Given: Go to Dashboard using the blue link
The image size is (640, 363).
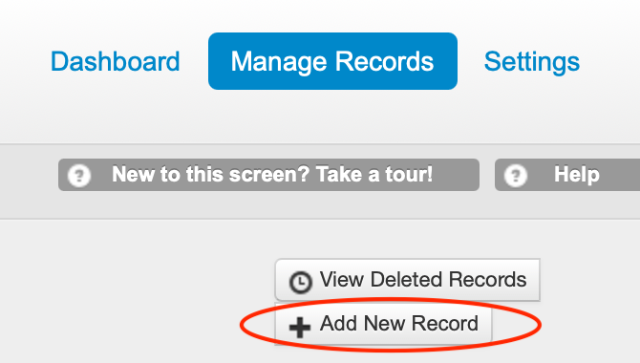Looking at the screenshot, I should (115, 61).
